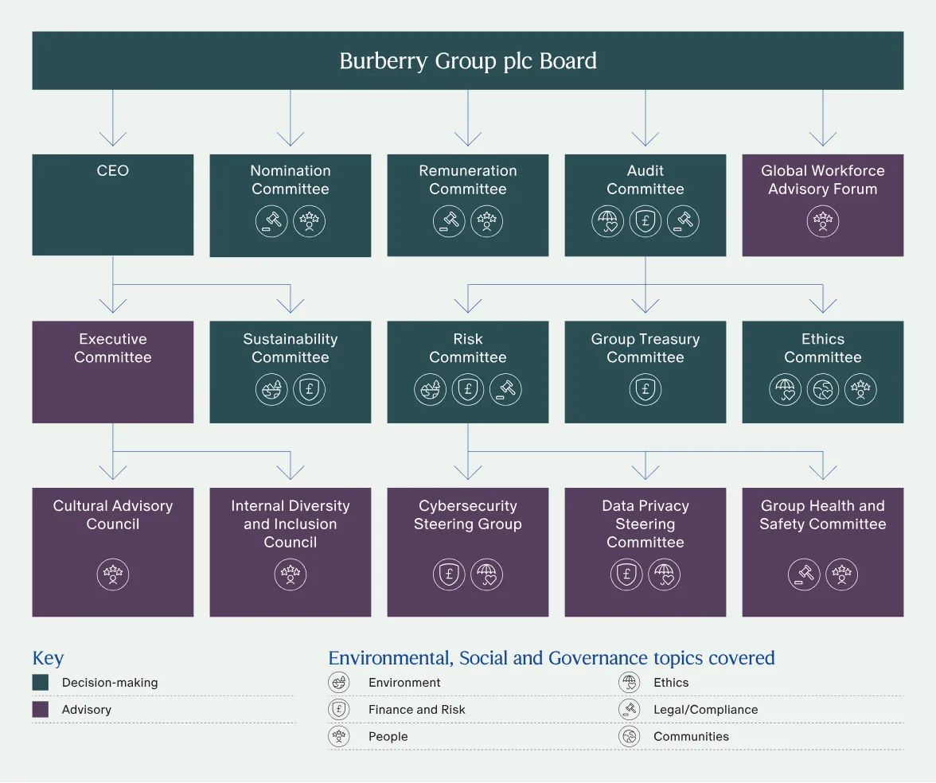Click the Ethics legend label
Image resolution: width=936 pixels, height=783 pixels.
pos(671,682)
